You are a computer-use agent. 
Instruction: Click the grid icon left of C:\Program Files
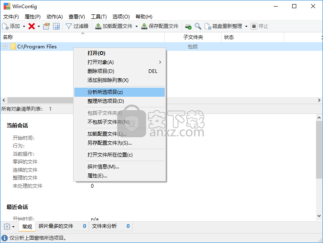click(x=5, y=46)
